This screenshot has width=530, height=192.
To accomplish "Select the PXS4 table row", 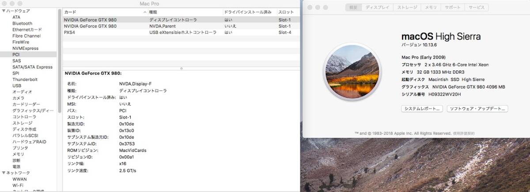I will pyautogui.click(x=181, y=32).
